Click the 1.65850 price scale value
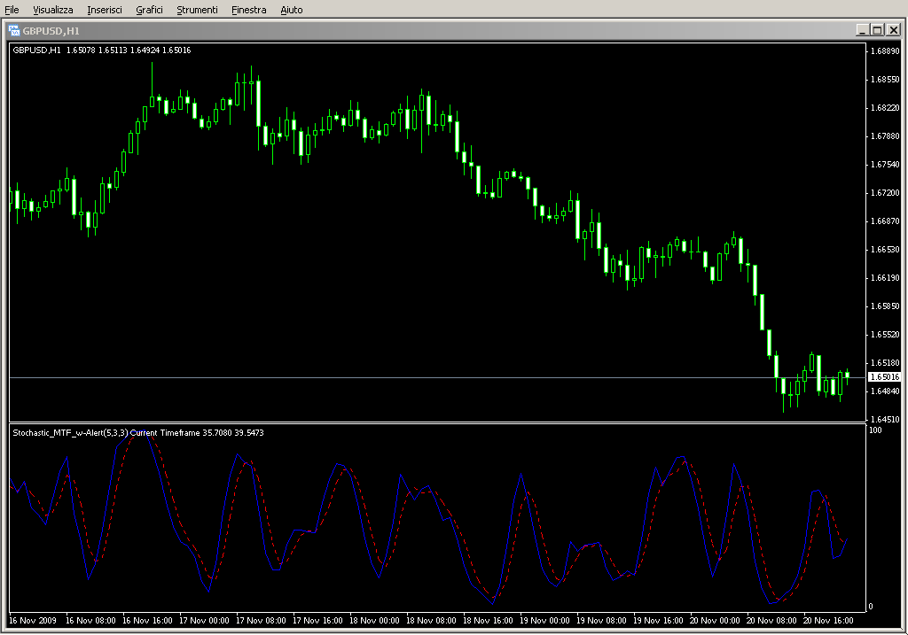 coord(886,306)
